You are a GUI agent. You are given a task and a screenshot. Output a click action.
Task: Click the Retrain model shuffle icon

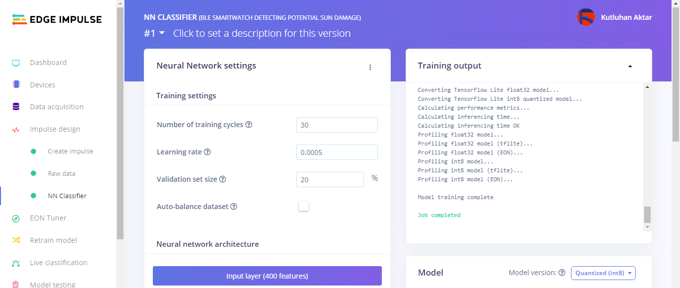coord(16,240)
